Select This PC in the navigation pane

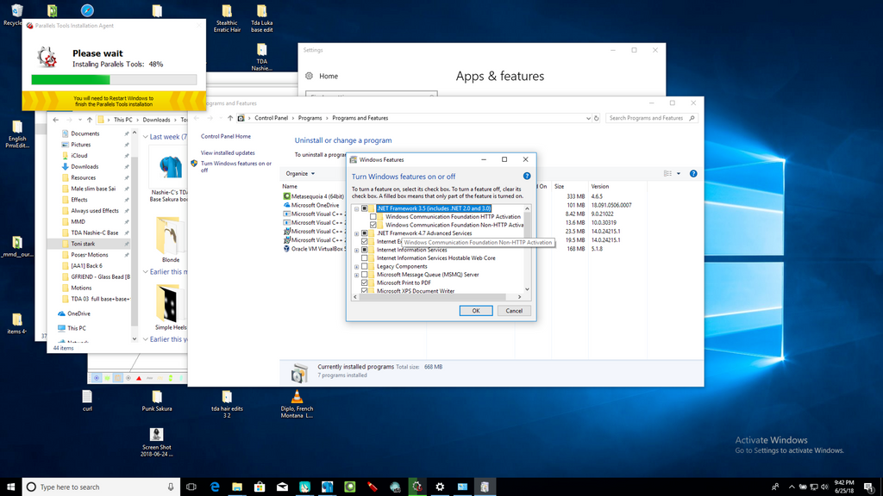[x=77, y=328]
